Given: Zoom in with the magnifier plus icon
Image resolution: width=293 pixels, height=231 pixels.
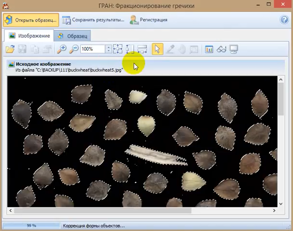Looking at the screenshot, I should click(62, 49).
